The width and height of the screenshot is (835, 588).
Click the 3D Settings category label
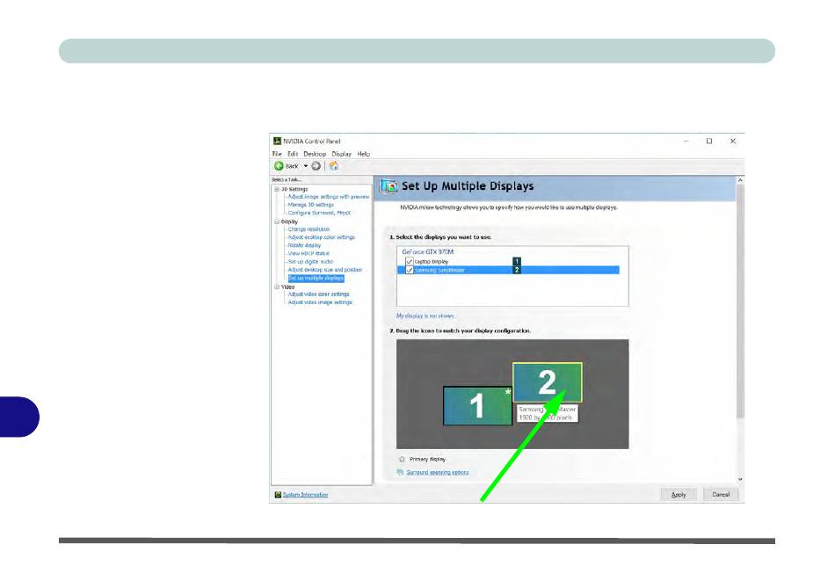tap(294, 189)
